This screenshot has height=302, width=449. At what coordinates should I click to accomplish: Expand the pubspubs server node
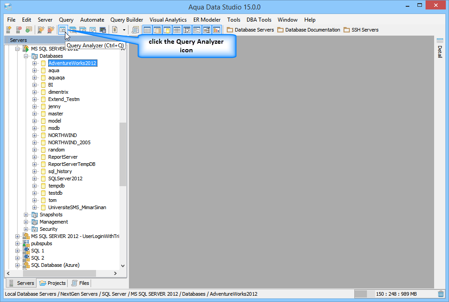[17, 243]
